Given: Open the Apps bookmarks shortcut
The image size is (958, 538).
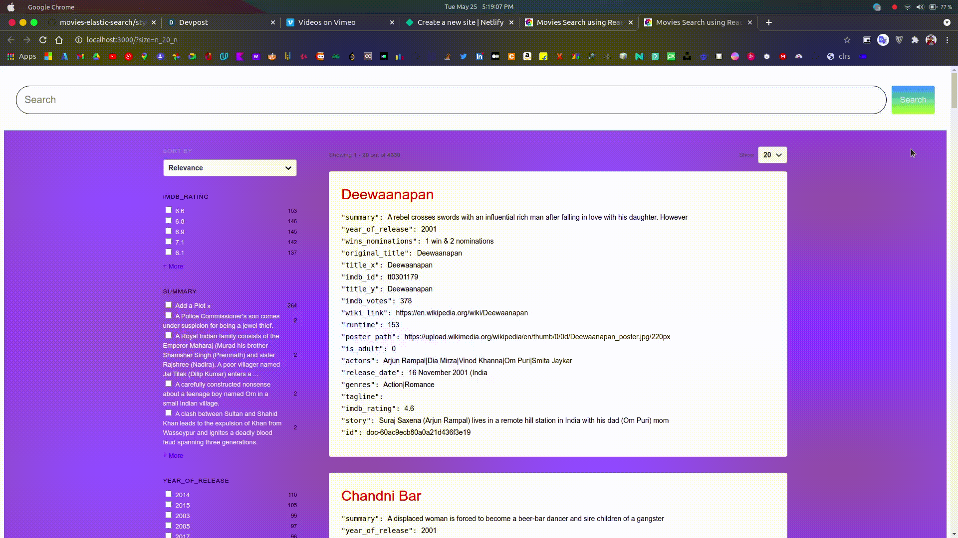Looking at the screenshot, I should coord(21,56).
